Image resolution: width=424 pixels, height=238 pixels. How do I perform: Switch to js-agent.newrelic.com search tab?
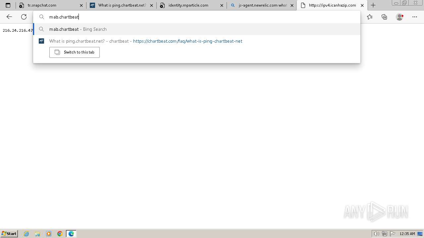pos(262,5)
